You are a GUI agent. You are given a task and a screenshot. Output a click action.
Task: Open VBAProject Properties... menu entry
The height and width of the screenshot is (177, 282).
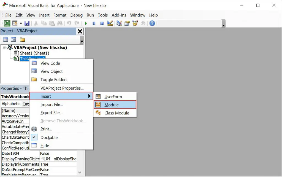[61, 88]
